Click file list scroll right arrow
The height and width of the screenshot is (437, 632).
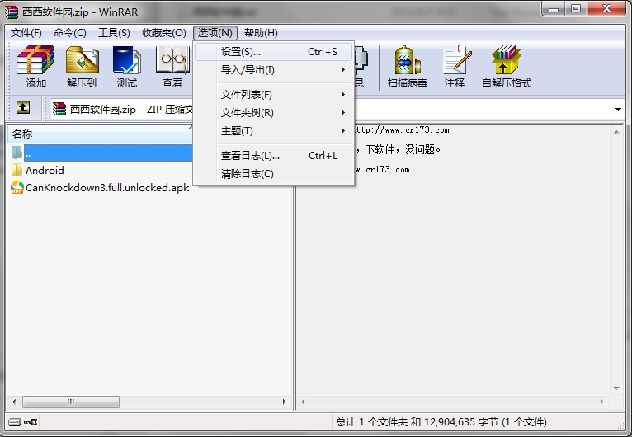click(284, 402)
